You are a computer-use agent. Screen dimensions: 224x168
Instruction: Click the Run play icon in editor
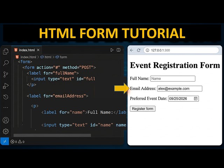(112, 50)
